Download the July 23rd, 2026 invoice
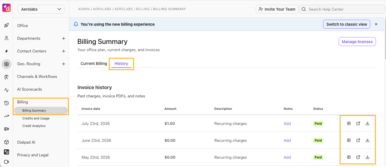Viewport: 386px width, 167px height. coord(368,123)
